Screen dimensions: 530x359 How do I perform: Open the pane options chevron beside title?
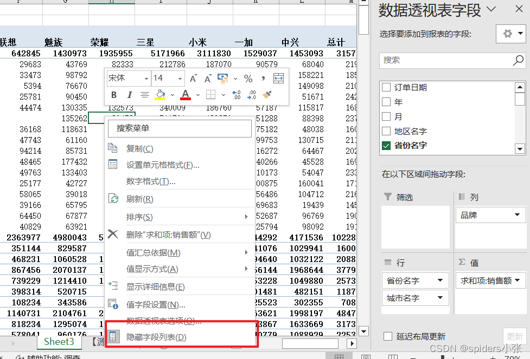(x=491, y=9)
